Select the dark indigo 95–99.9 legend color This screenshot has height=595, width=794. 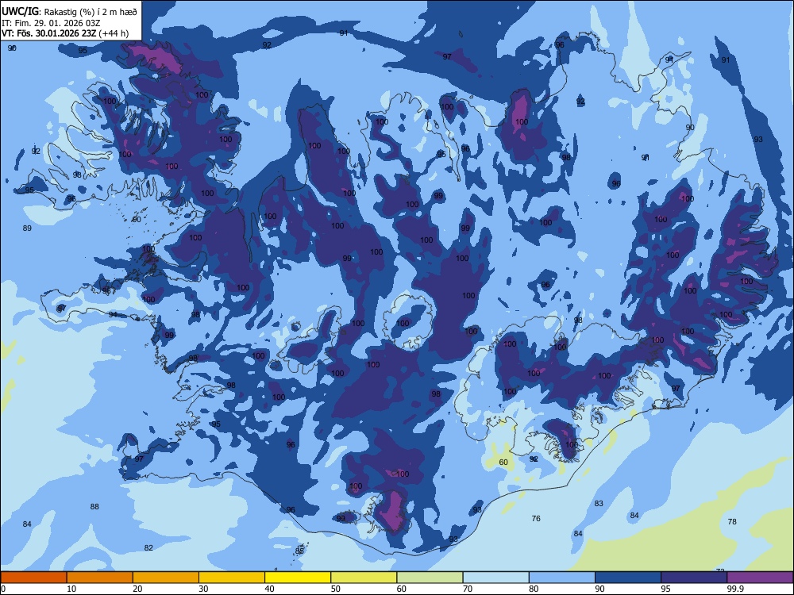[x=694, y=578]
